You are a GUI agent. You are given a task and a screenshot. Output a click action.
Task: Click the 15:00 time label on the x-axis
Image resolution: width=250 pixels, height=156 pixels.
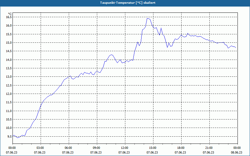(153, 148)
